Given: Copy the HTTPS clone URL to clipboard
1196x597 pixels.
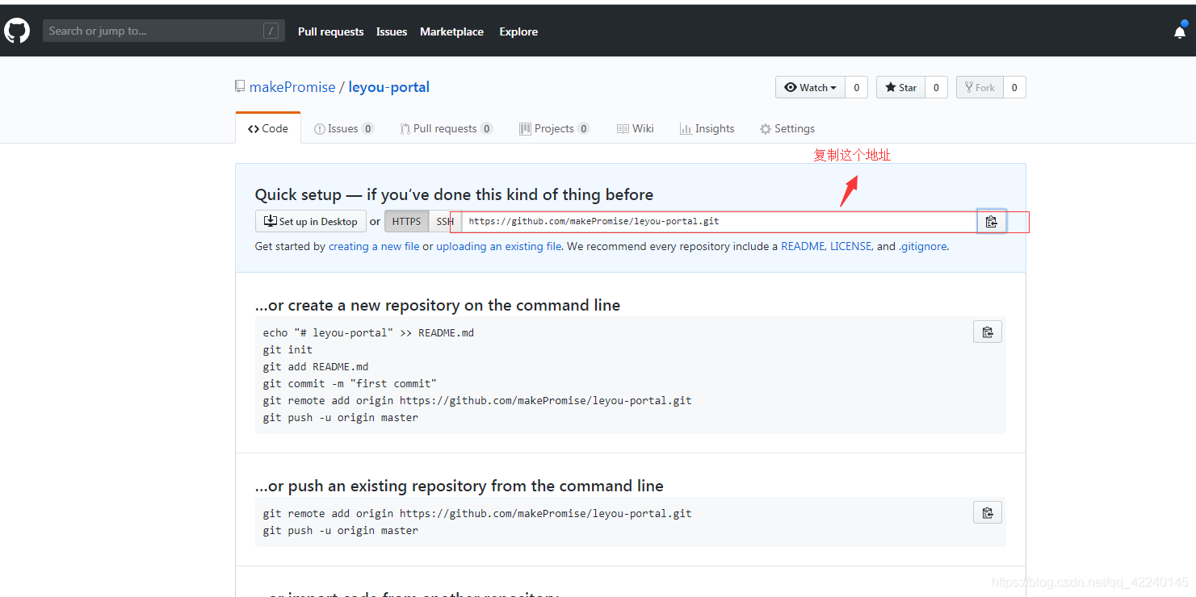Looking at the screenshot, I should coord(992,222).
